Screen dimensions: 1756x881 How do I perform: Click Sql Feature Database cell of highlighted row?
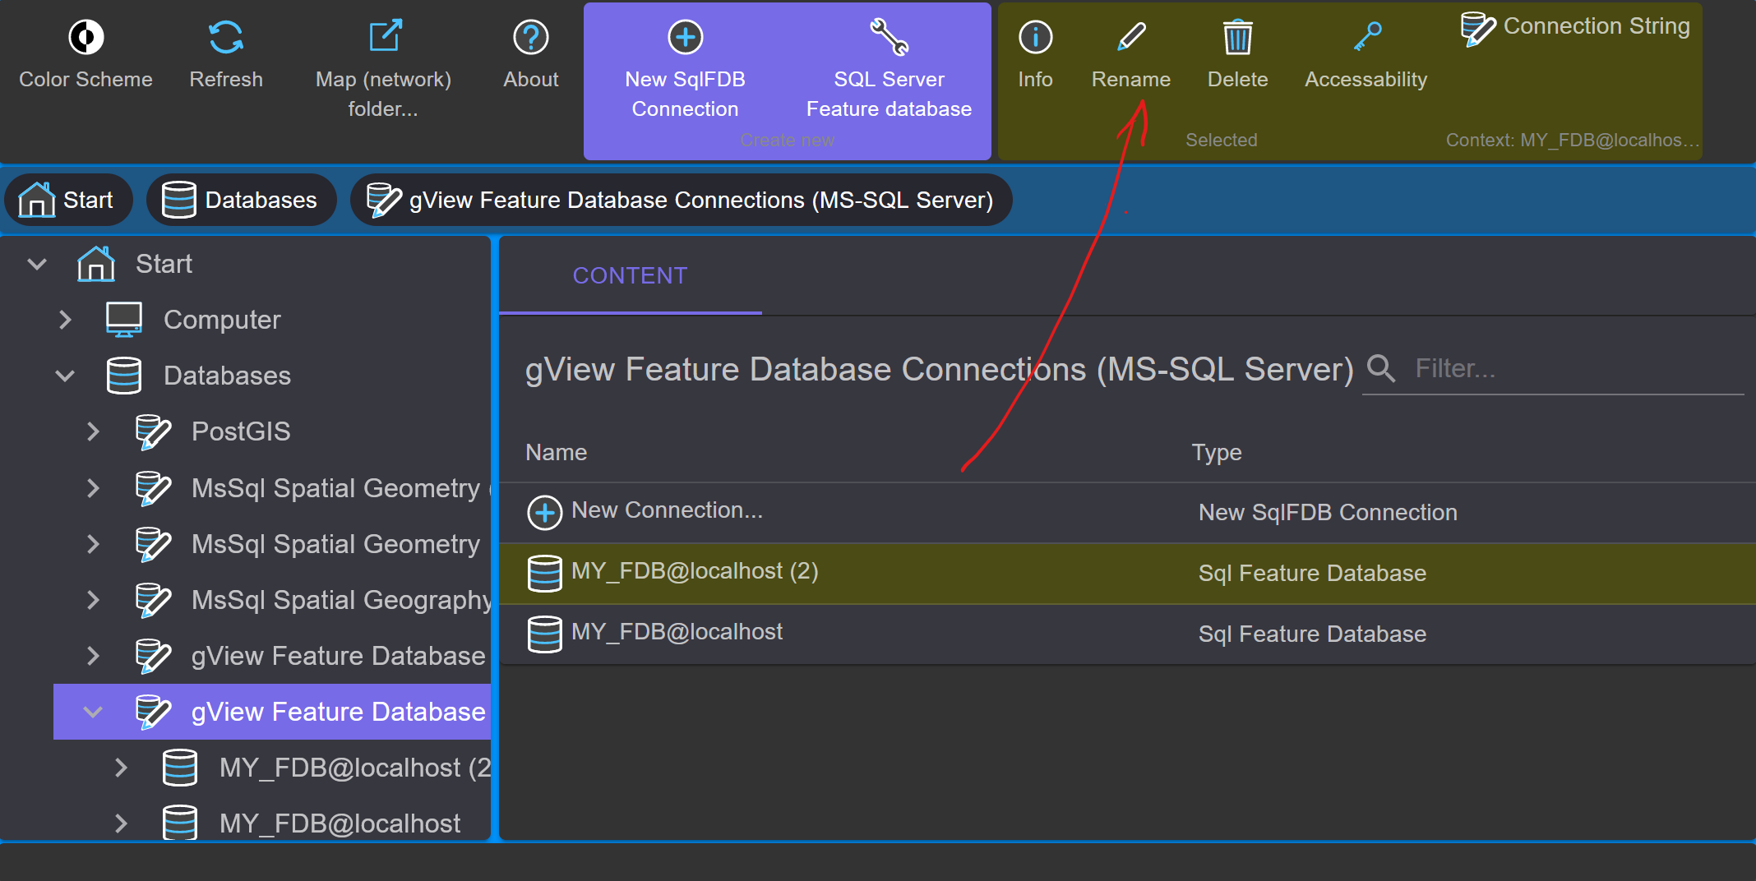click(x=1312, y=573)
